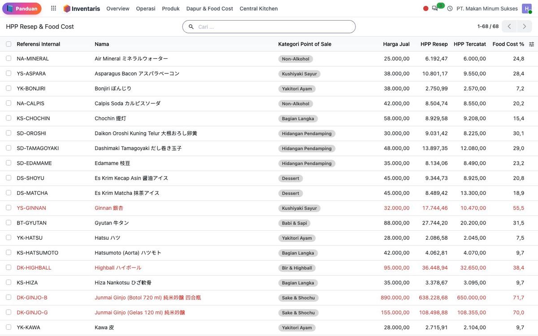Viewport: 538px width, 336px height.
Task: Click the red recording status dot
Action: 426,9
